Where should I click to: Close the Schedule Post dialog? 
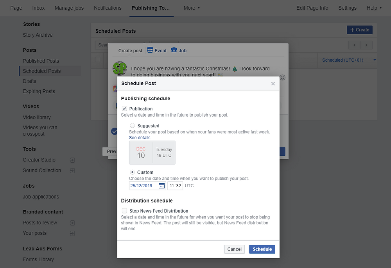(273, 83)
